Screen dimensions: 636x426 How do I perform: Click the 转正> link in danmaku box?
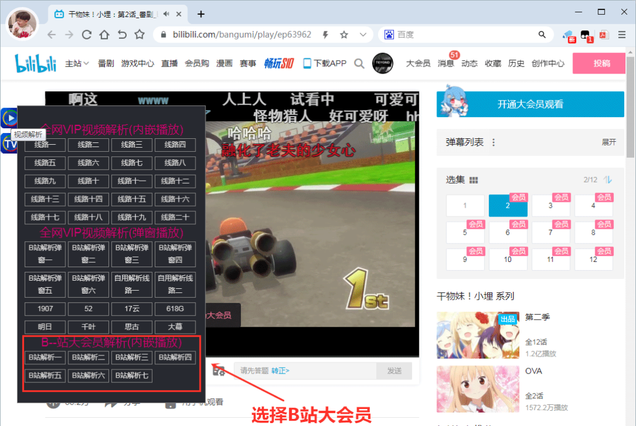(x=280, y=371)
